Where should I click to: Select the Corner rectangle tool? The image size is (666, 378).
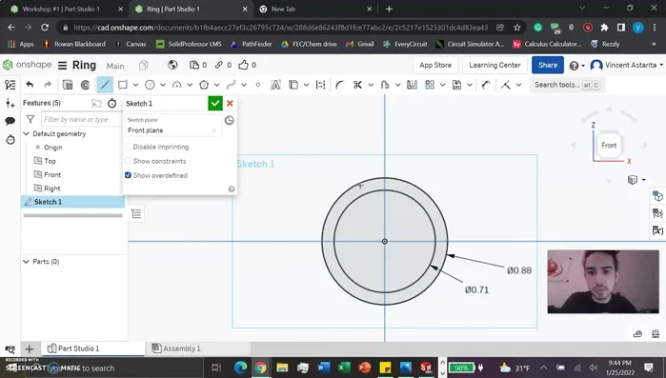click(x=123, y=85)
